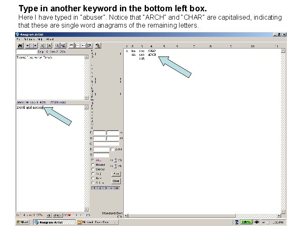Viewport: 302px width, 226px height.
Task: Click the red progress slider beside check
Action: click(x=70, y=216)
